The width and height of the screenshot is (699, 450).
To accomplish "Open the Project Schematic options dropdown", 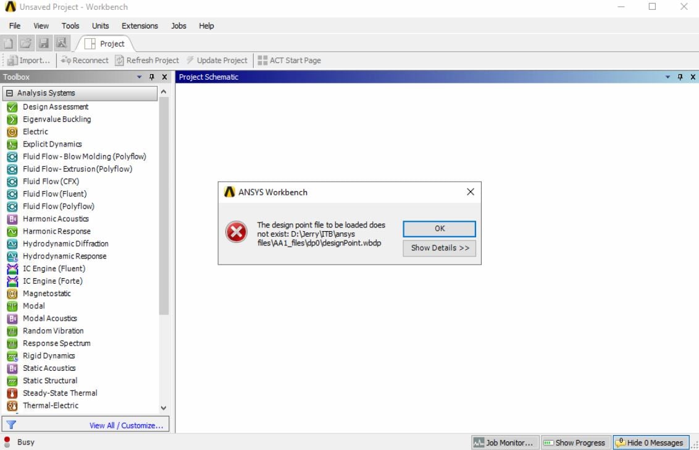I will (668, 77).
